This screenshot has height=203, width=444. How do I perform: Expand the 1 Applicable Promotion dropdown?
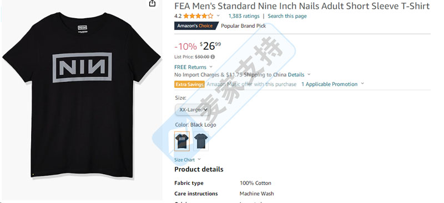coord(332,84)
